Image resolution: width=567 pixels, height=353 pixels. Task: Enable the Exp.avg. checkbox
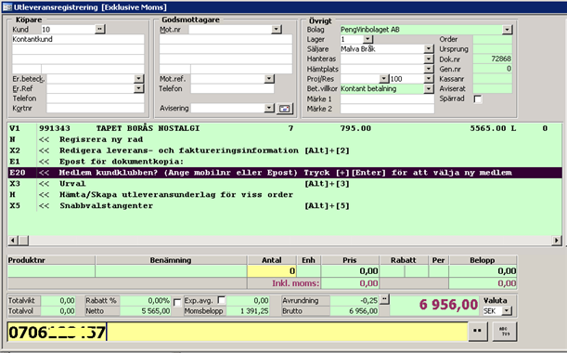point(221,300)
